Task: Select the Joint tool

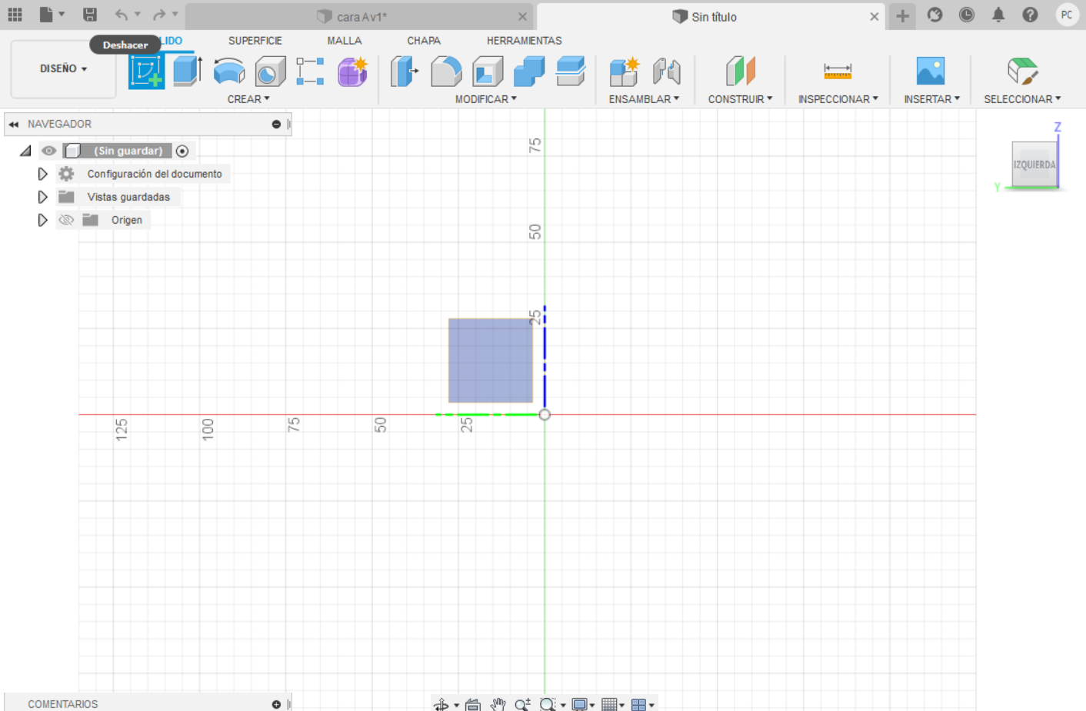Action: (667, 71)
